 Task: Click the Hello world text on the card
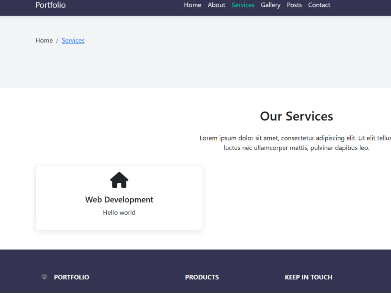point(119,212)
